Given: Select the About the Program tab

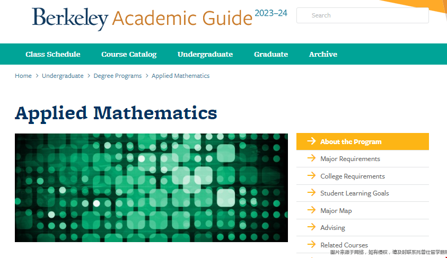Looking at the screenshot, I should point(363,141).
